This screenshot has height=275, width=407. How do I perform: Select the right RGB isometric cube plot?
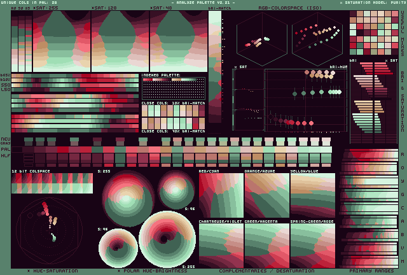tap(317, 39)
